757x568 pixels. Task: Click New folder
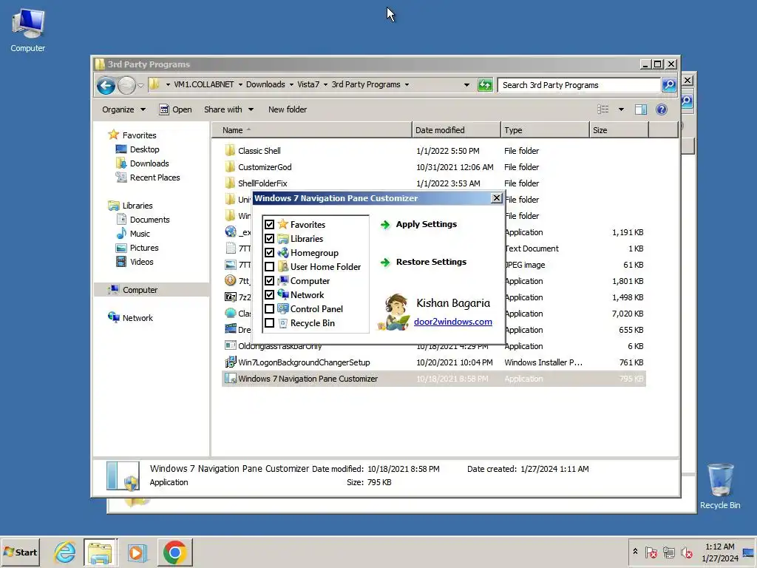coord(288,109)
